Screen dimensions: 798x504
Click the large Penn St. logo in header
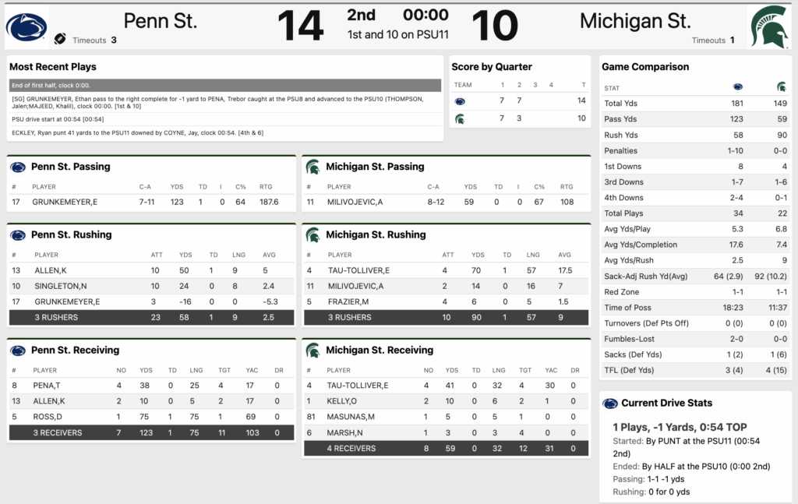click(x=26, y=26)
